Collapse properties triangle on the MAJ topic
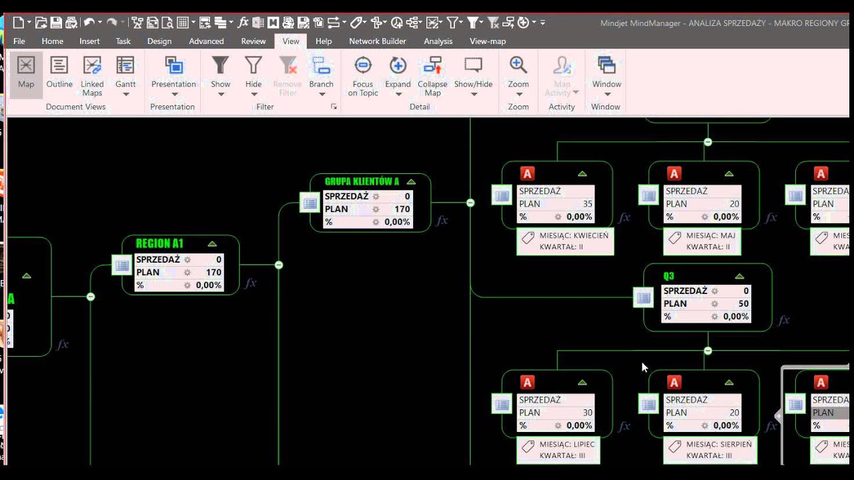This screenshot has height=480, width=854. pos(729,174)
